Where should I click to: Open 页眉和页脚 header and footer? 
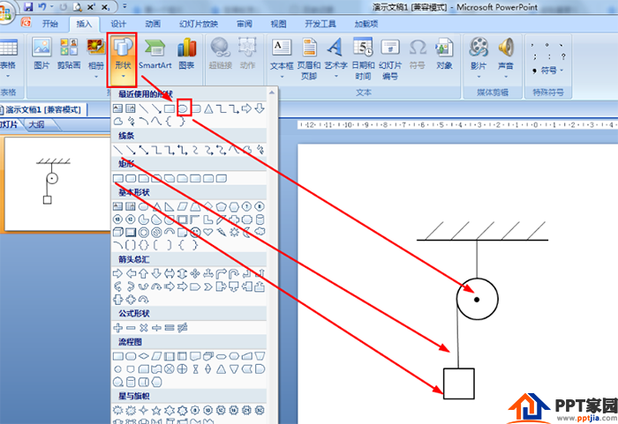click(x=309, y=58)
